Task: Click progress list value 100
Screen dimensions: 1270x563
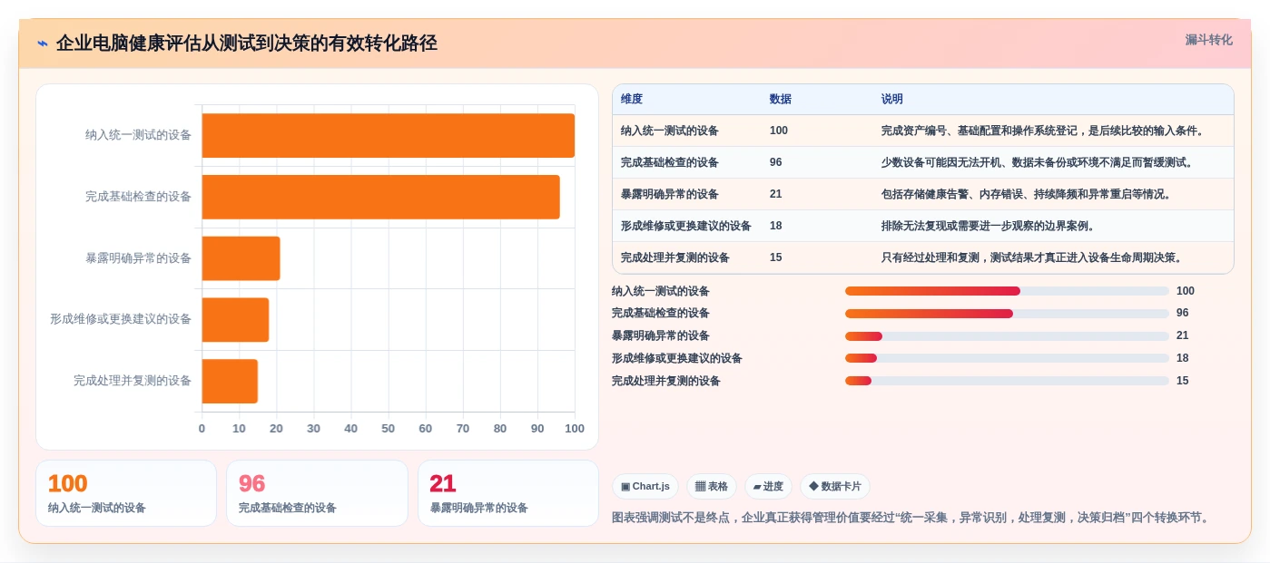Action: pyautogui.click(x=1186, y=291)
